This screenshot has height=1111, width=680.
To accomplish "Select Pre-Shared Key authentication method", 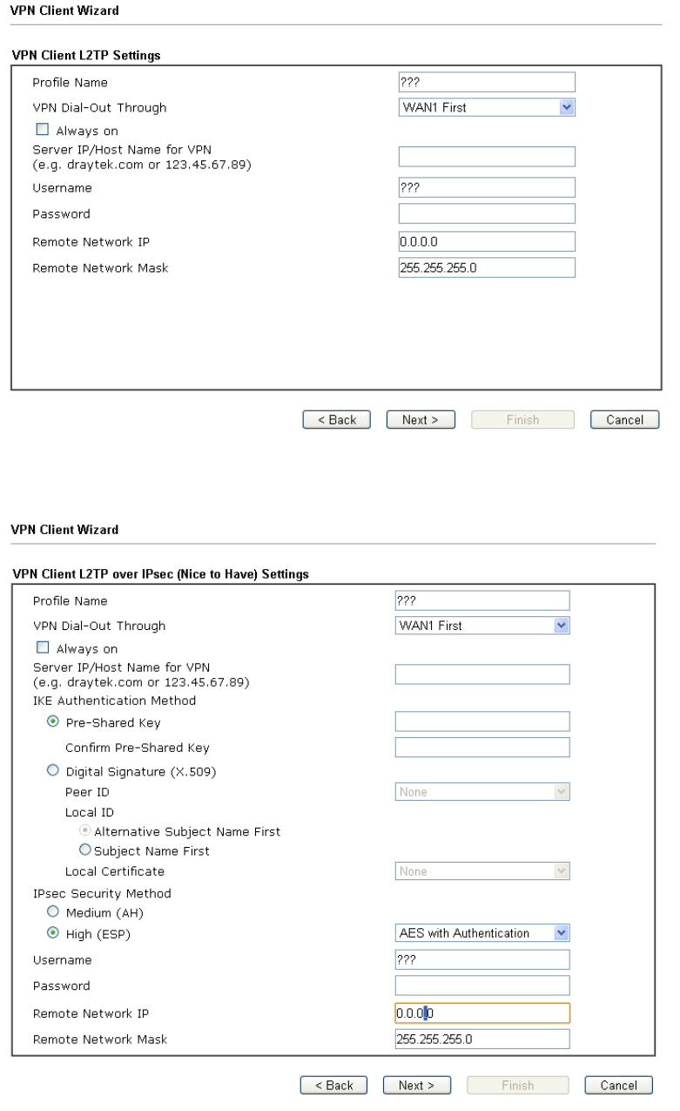I will 54,722.
